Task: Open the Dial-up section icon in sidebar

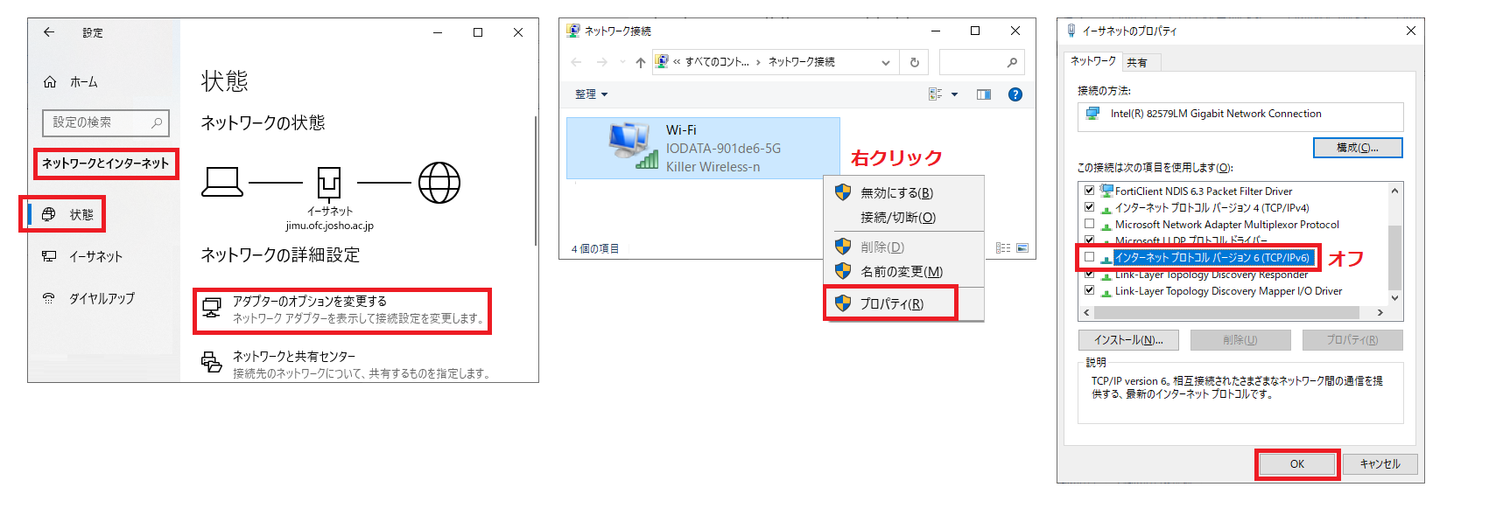Action: click(49, 298)
